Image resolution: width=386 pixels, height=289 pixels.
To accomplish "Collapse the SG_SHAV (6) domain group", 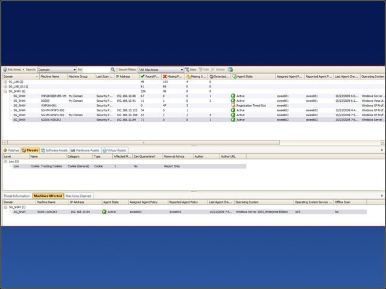I will (5, 91).
